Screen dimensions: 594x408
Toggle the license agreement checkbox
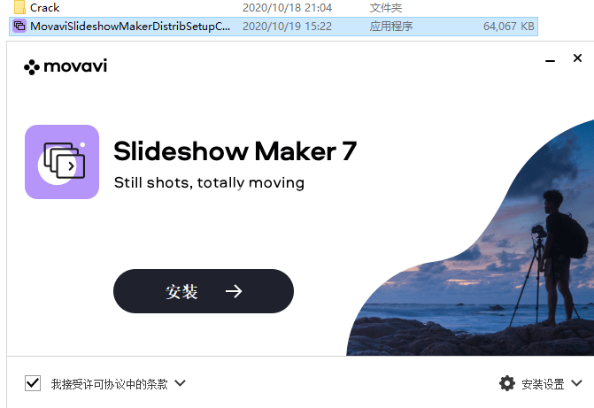tap(33, 383)
